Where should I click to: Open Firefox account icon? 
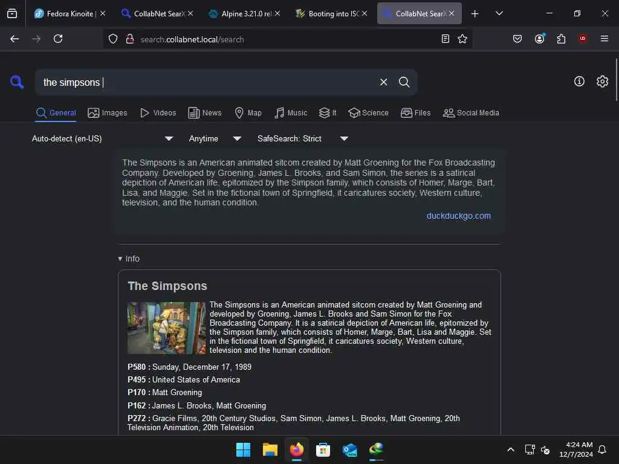(539, 39)
